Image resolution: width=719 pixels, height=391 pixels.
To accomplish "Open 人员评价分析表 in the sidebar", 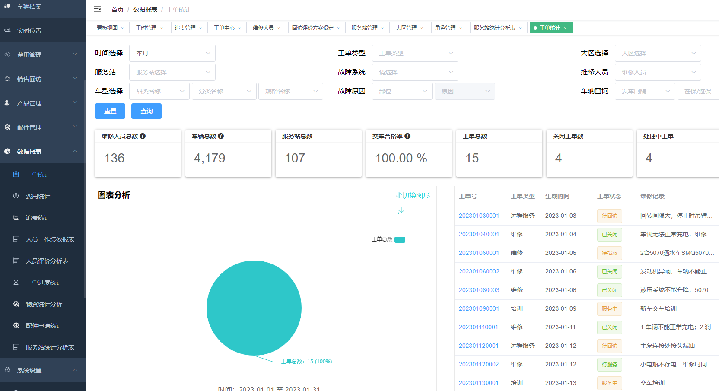I will tap(43, 261).
